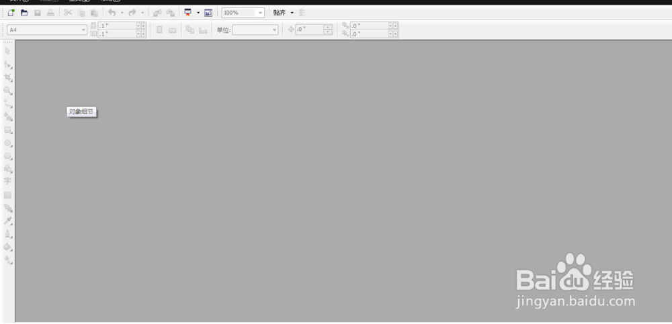The height and width of the screenshot is (324, 672).
Task: Select the Text 字 tool
Action: coord(7,182)
